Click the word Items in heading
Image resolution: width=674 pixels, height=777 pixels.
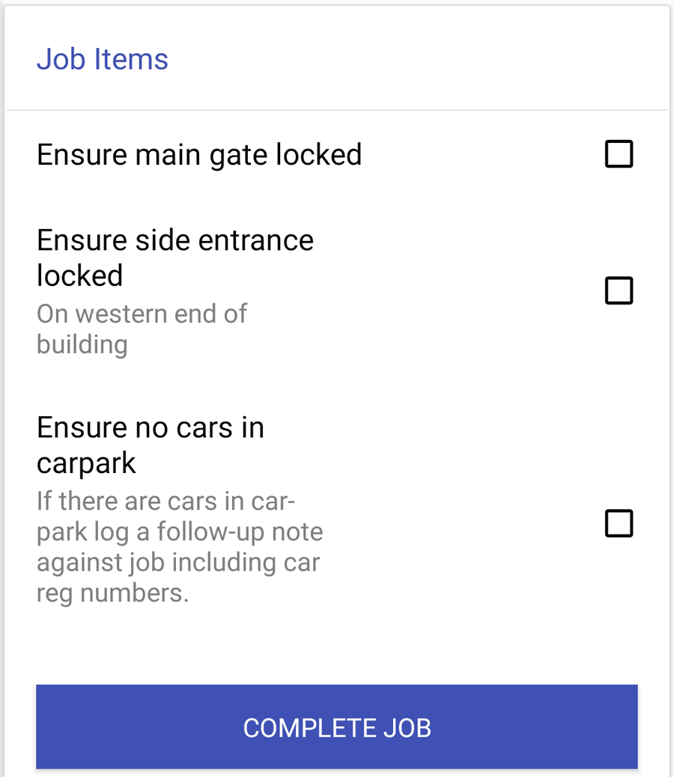pyautogui.click(x=131, y=59)
